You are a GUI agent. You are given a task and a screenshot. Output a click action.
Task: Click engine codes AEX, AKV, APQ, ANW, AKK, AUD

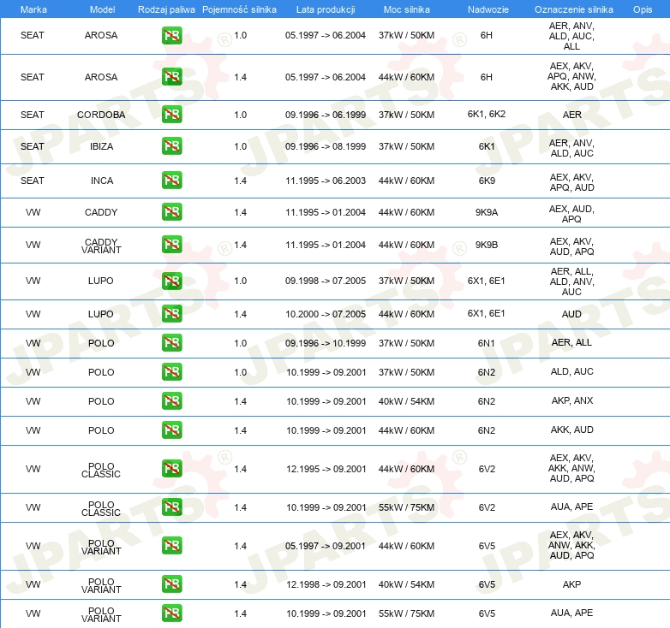571,76
